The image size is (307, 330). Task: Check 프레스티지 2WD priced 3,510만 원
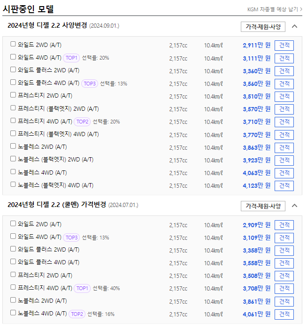[x=13, y=95]
